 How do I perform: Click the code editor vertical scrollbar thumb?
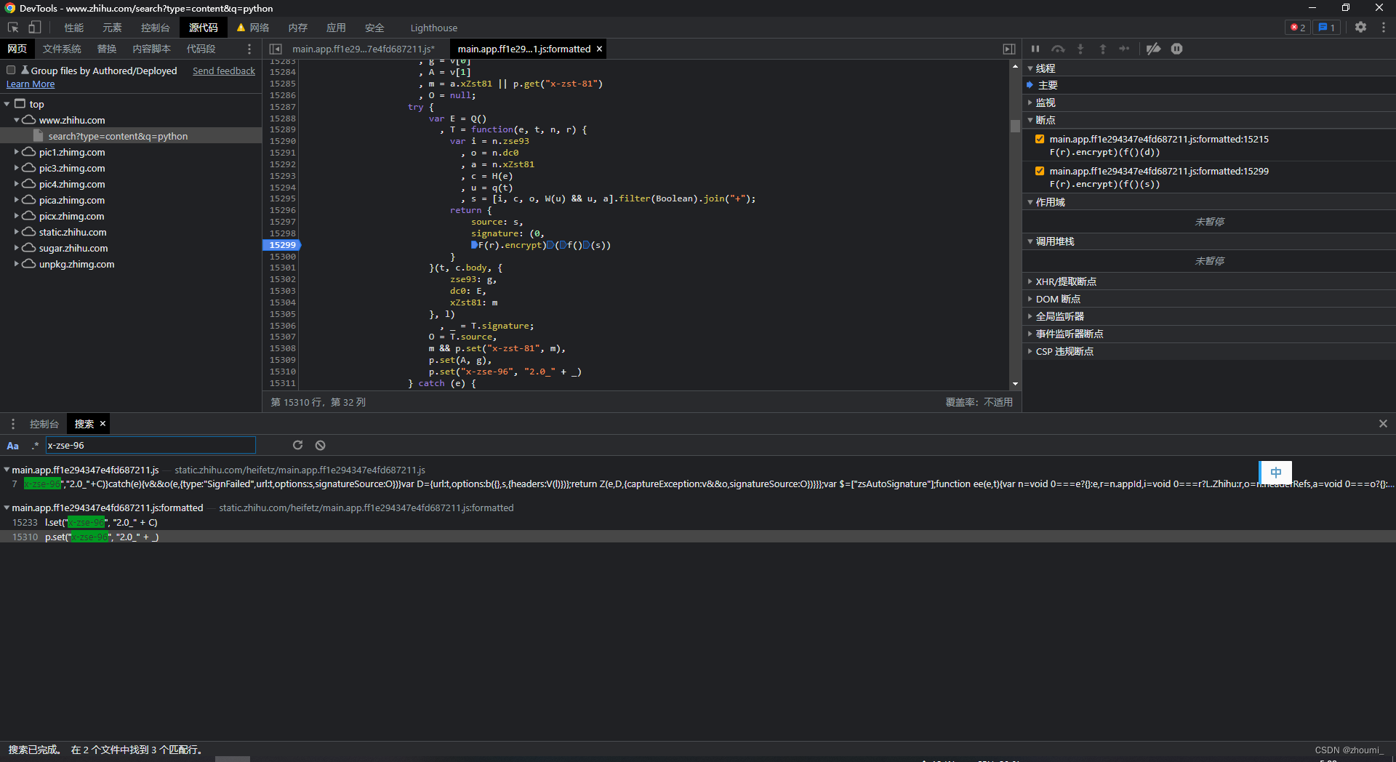click(1015, 126)
